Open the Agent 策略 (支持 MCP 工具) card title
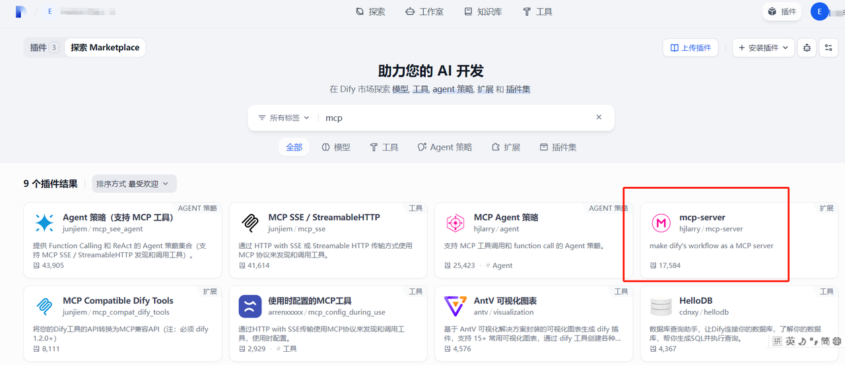 (x=118, y=217)
